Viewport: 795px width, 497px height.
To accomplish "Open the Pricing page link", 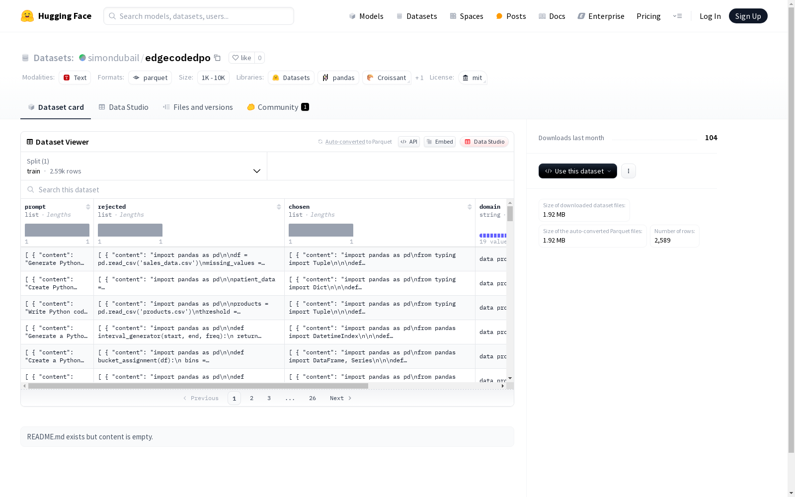I will click(648, 16).
